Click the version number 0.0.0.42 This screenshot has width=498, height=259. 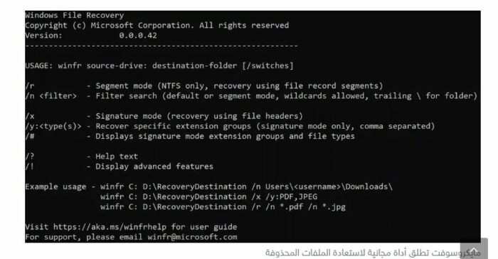(x=138, y=36)
